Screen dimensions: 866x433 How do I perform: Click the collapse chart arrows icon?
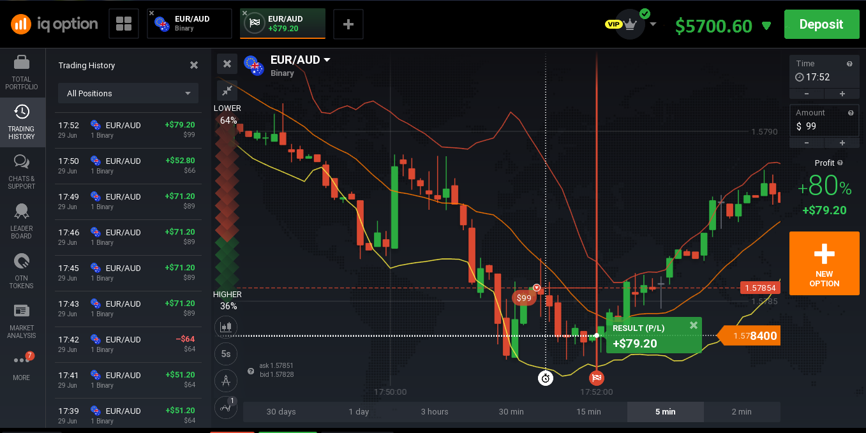click(x=227, y=91)
